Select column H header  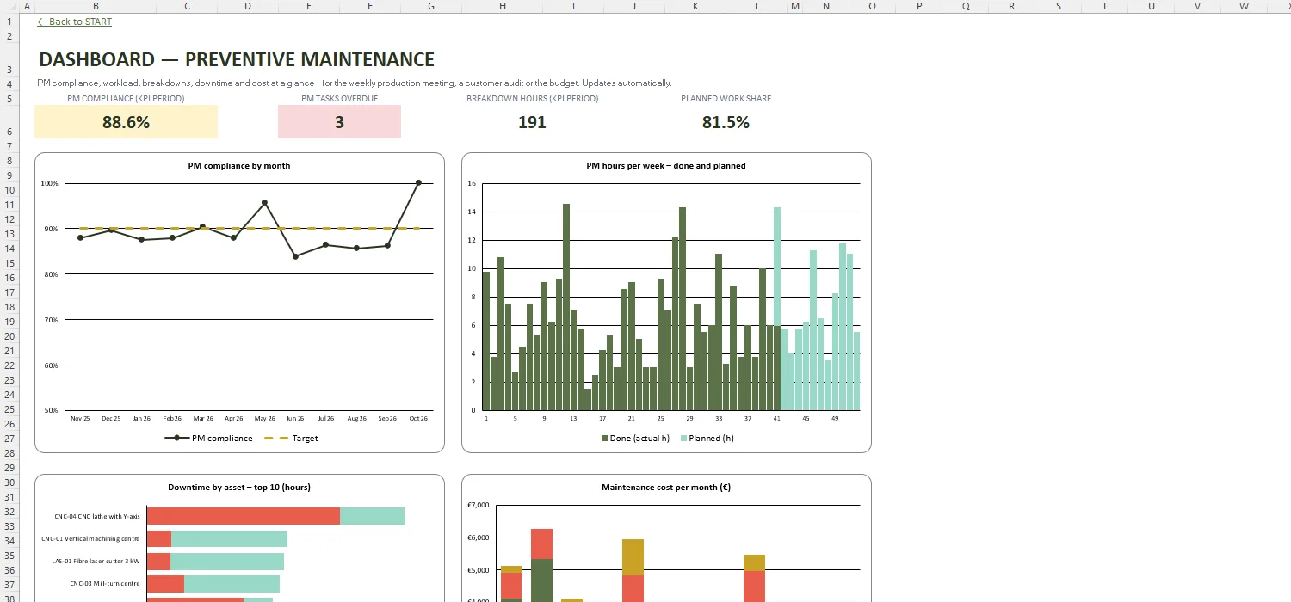coord(502,6)
